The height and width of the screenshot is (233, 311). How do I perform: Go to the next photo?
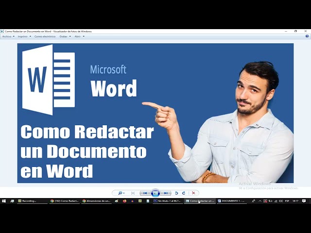click(x=166, y=193)
